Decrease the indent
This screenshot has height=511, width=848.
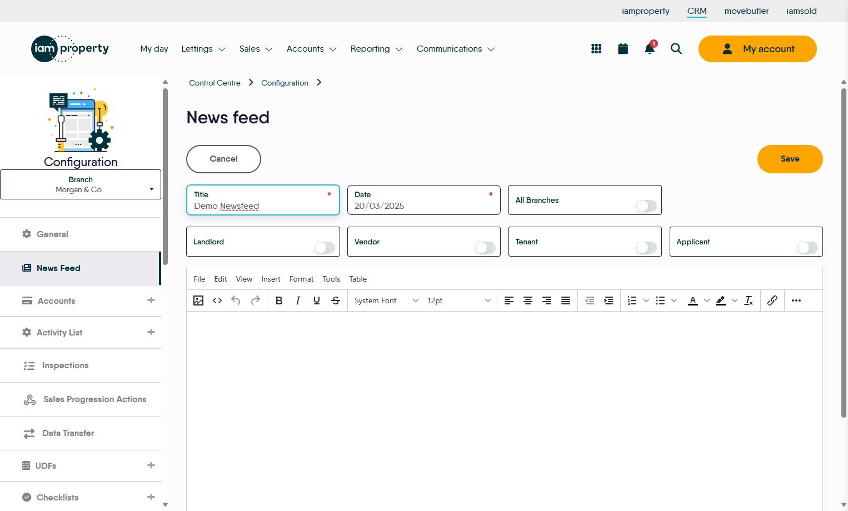[590, 300]
